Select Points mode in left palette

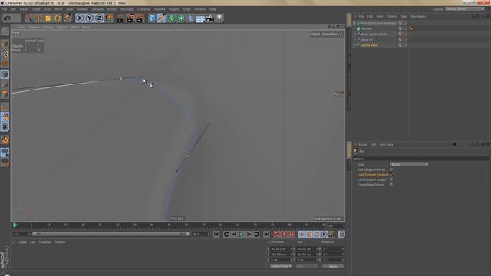5,74
